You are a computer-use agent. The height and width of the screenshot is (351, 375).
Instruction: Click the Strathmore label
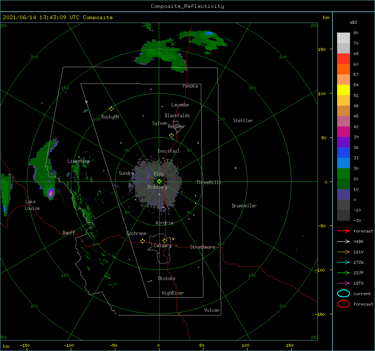(202, 247)
